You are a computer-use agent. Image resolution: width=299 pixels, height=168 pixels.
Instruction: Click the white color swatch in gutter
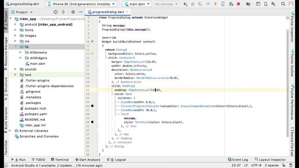[x=93, y=74]
